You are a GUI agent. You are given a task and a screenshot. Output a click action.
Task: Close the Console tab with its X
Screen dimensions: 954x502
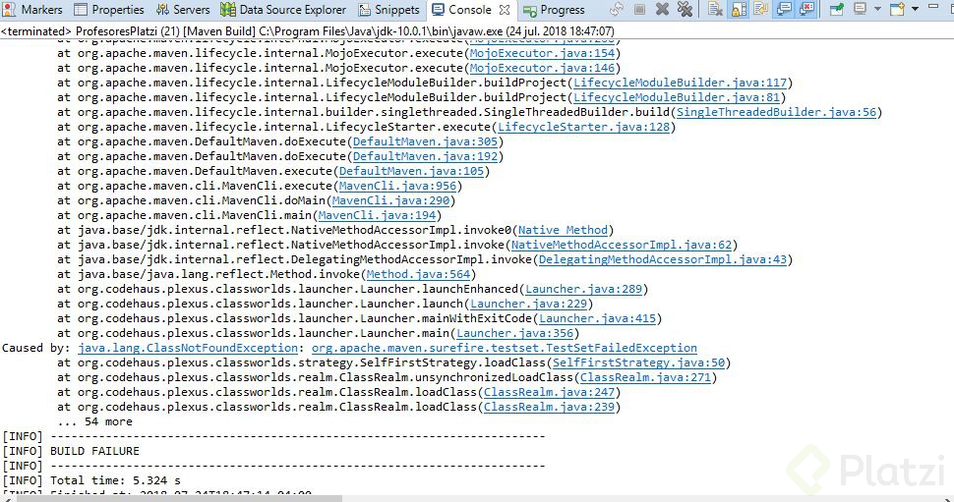click(505, 10)
